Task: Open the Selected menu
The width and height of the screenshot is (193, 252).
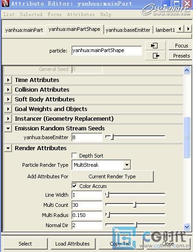Action: click(x=31, y=14)
